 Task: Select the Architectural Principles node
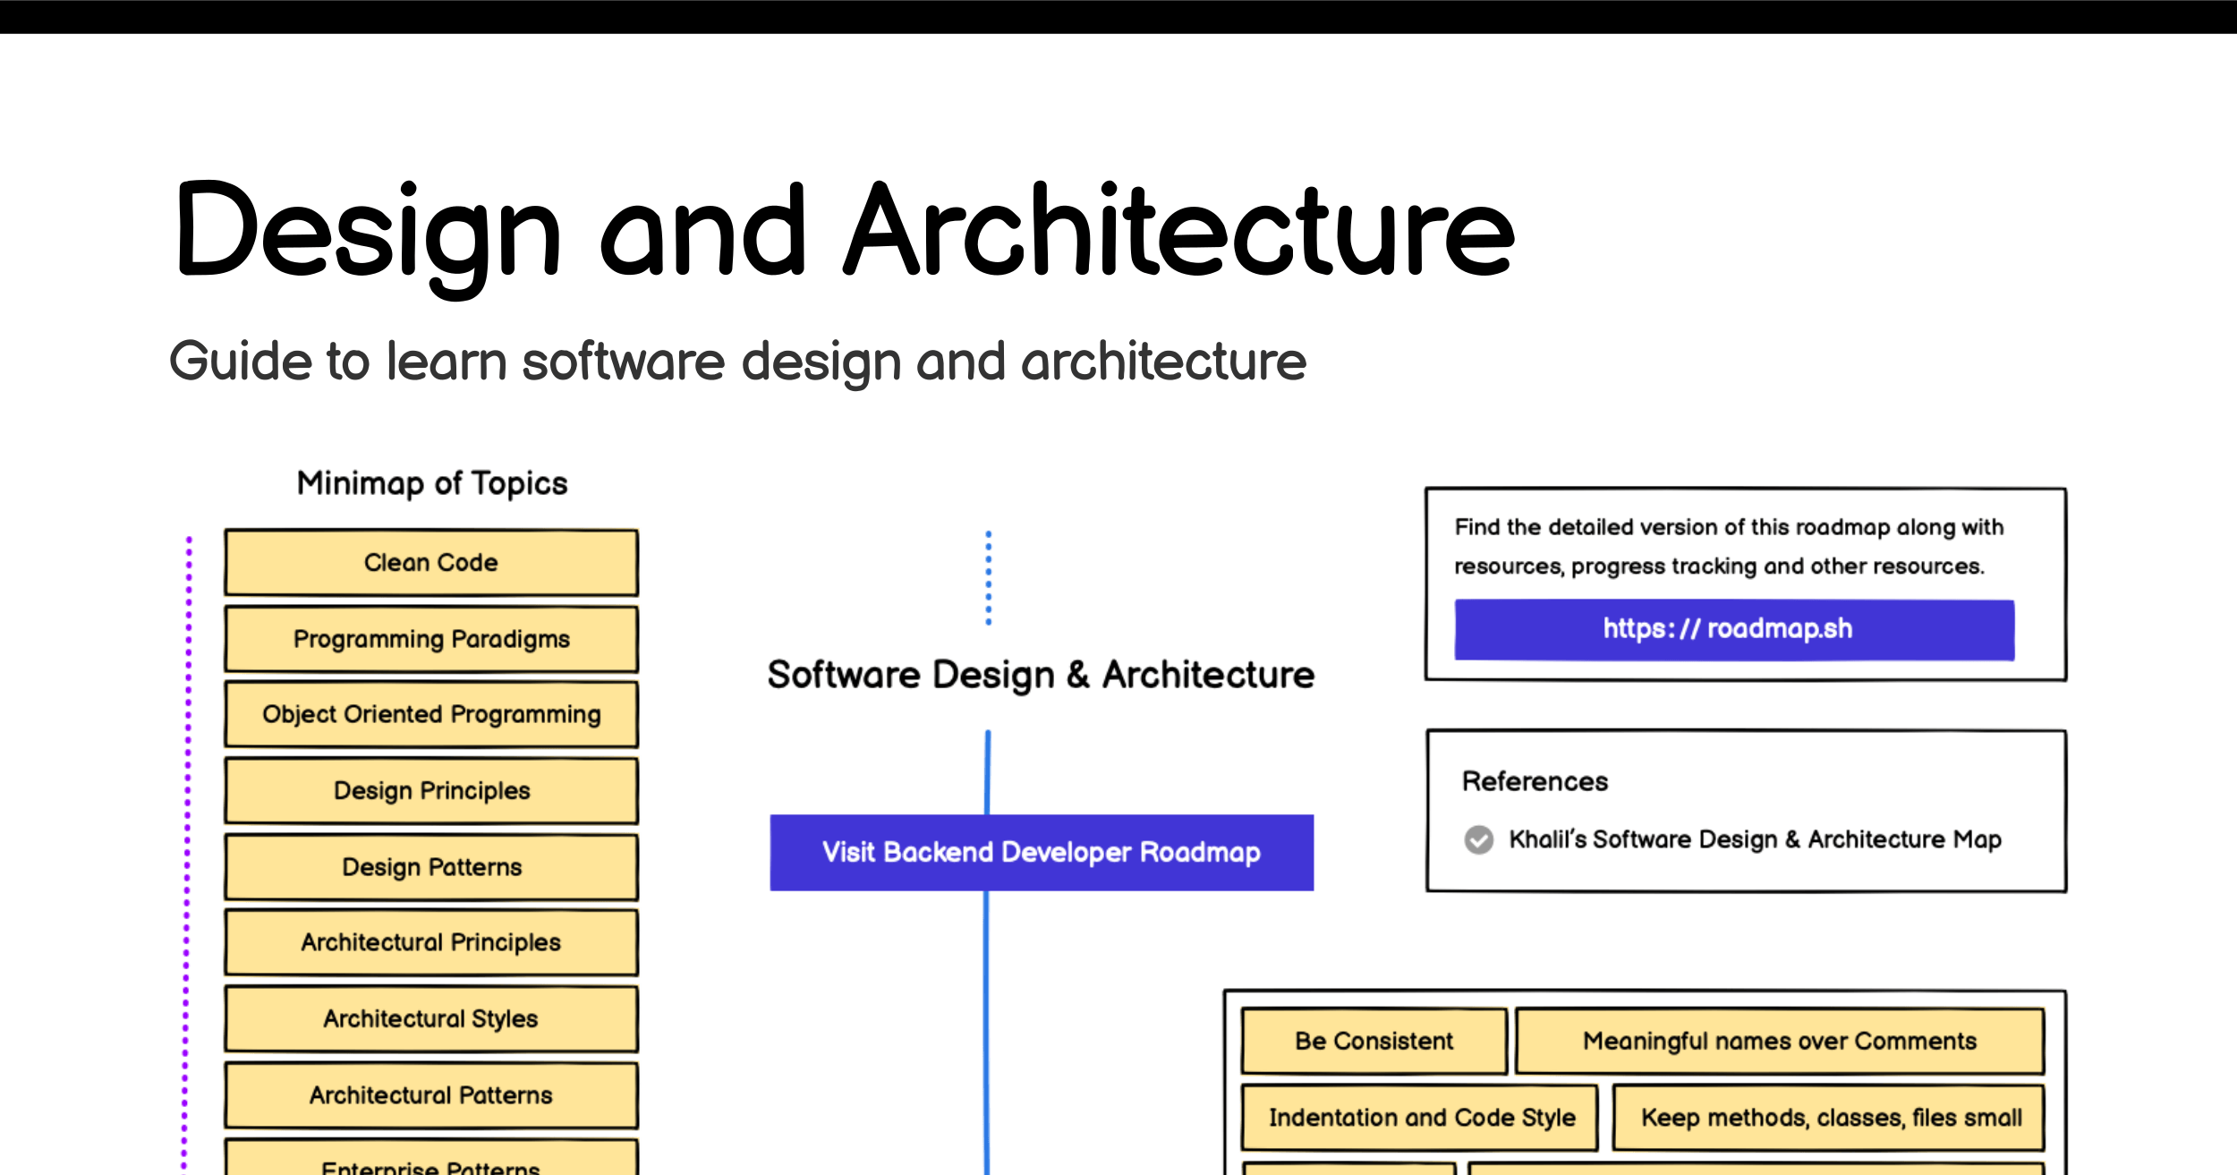click(x=430, y=941)
